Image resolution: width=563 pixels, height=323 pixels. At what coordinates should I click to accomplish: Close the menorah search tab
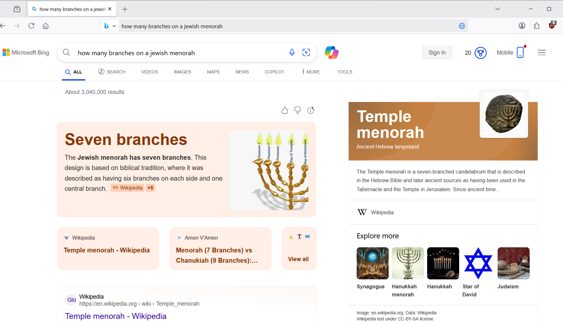[x=110, y=9]
